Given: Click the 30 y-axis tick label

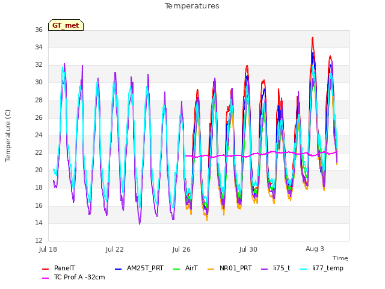Looking at the screenshot, I should [38, 82].
